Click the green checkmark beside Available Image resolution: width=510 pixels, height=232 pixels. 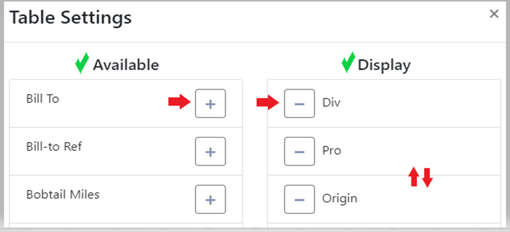coord(82,63)
